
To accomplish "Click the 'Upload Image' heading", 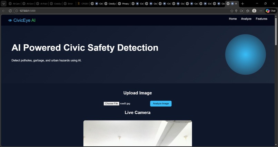I will pos(138,93).
